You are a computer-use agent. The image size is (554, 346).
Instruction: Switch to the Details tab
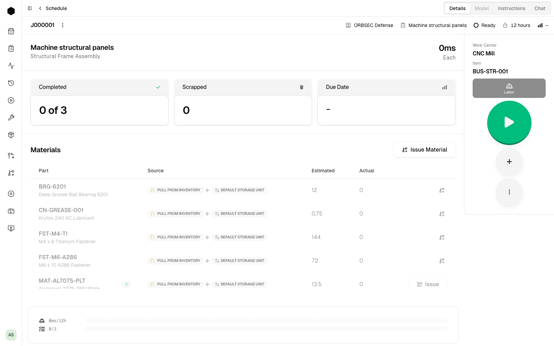click(x=457, y=8)
